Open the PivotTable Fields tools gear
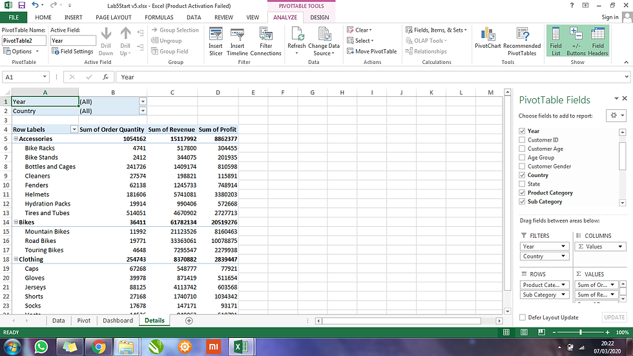633x356 pixels. [616, 116]
